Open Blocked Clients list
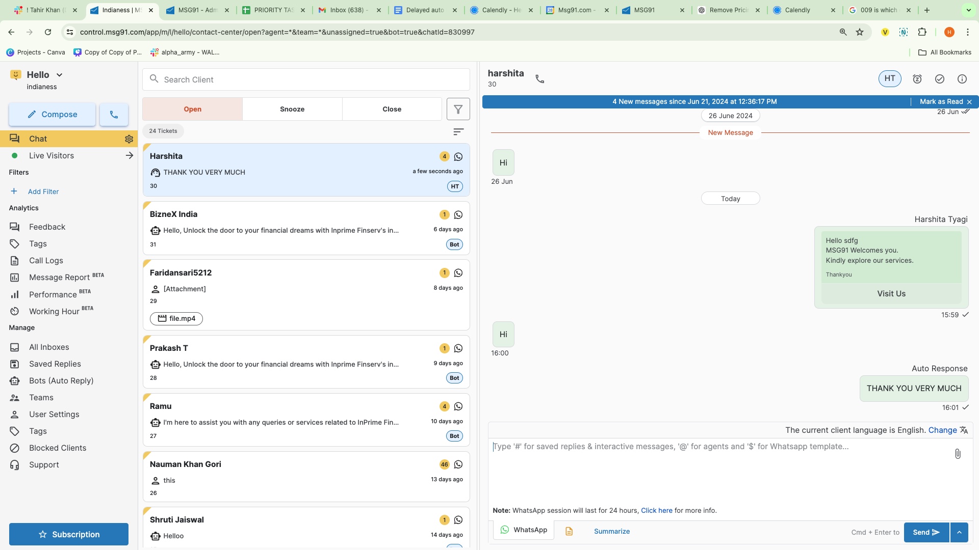Image resolution: width=979 pixels, height=550 pixels. pyautogui.click(x=58, y=448)
